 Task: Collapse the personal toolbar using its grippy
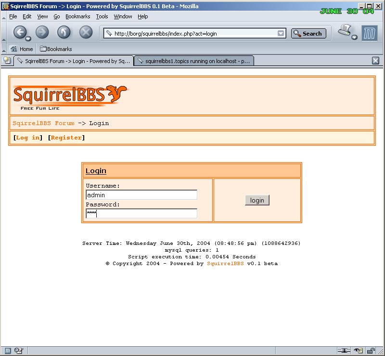(x=4, y=49)
